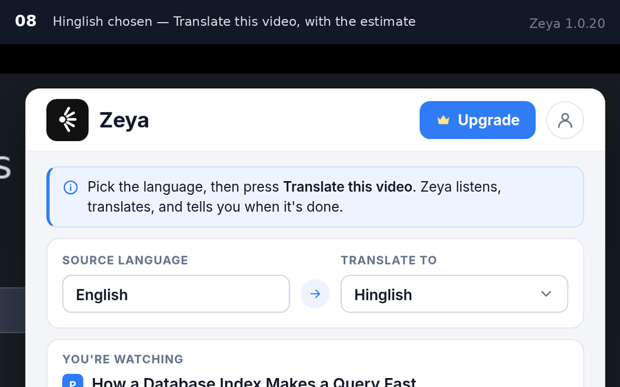620x387 pixels.
Task: Click the chevron in the Hinglish selector
Action: pyautogui.click(x=546, y=294)
